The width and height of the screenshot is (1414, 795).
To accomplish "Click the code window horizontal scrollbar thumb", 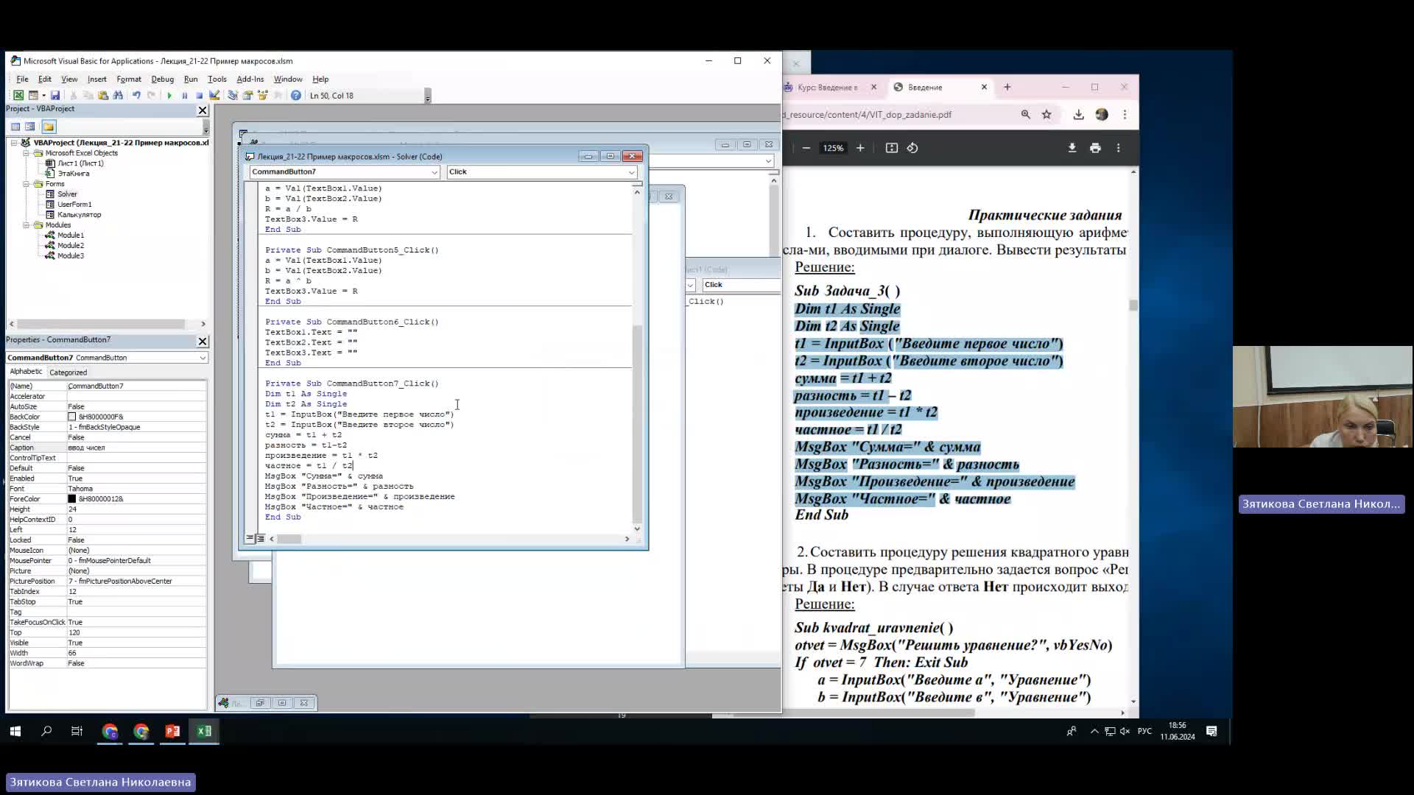I will click(x=289, y=540).
